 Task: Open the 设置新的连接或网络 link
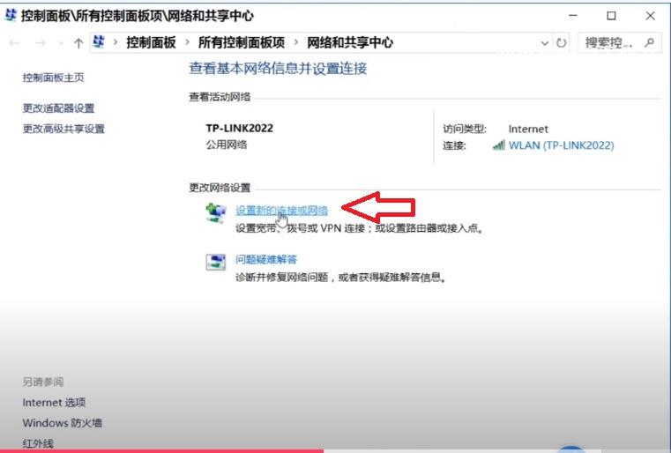281,211
